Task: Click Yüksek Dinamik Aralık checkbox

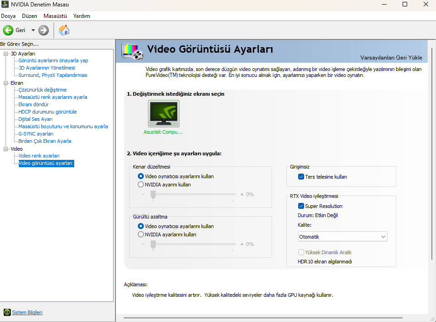Action: click(301, 252)
